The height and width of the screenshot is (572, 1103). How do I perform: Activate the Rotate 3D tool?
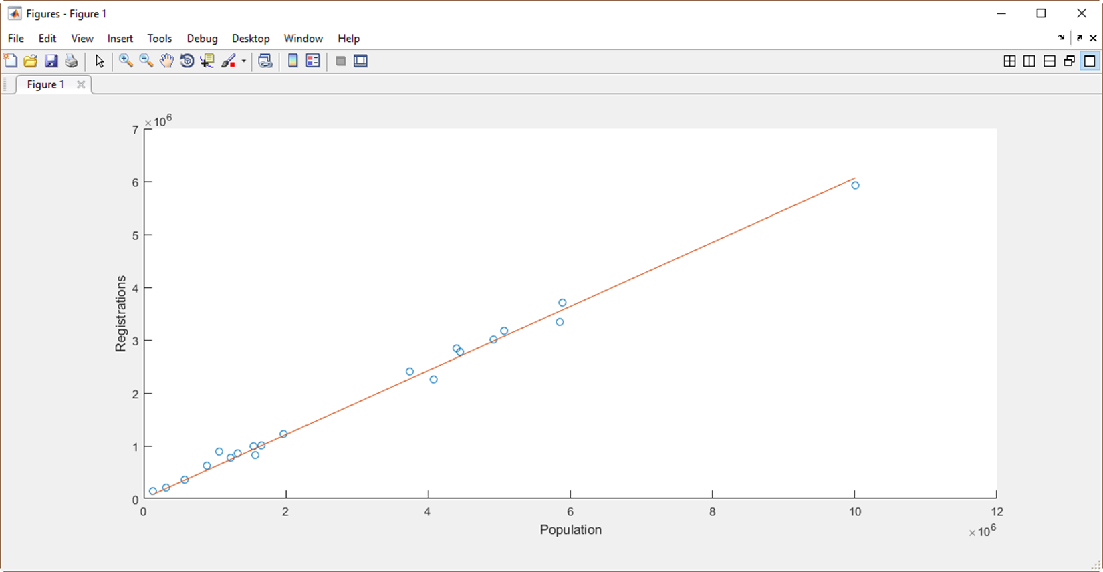tap(187, 61)
